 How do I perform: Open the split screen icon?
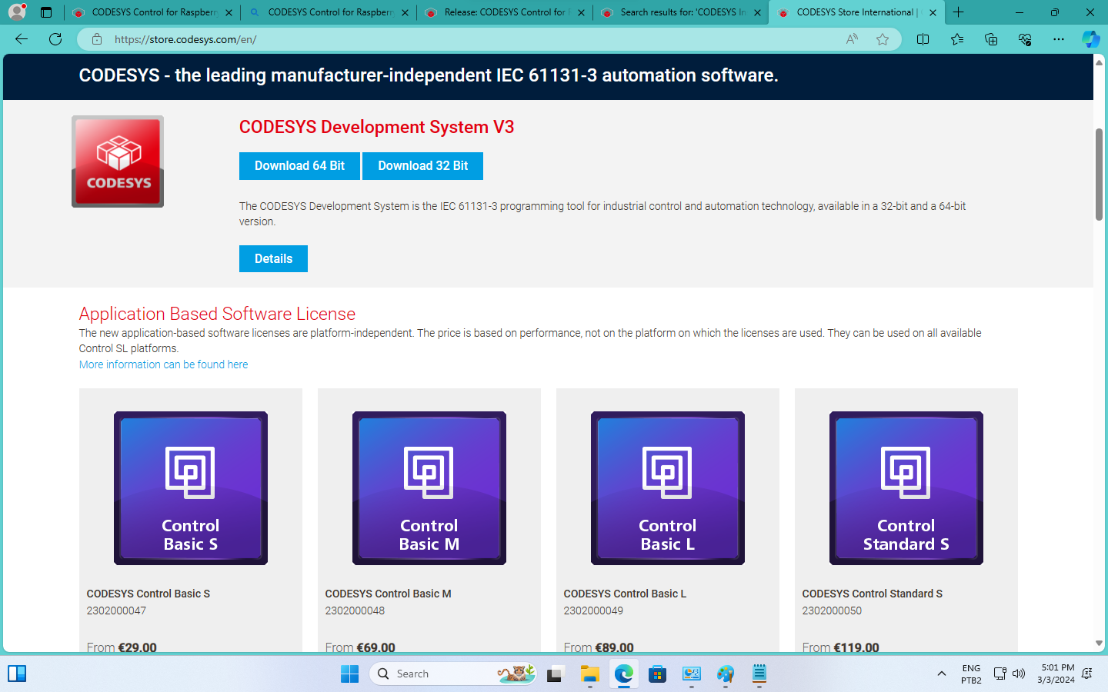tap(923, 39)
